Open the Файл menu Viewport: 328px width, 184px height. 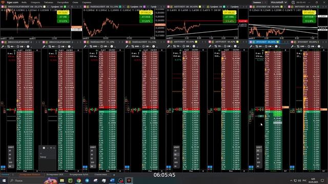click(x=24, y=2)
